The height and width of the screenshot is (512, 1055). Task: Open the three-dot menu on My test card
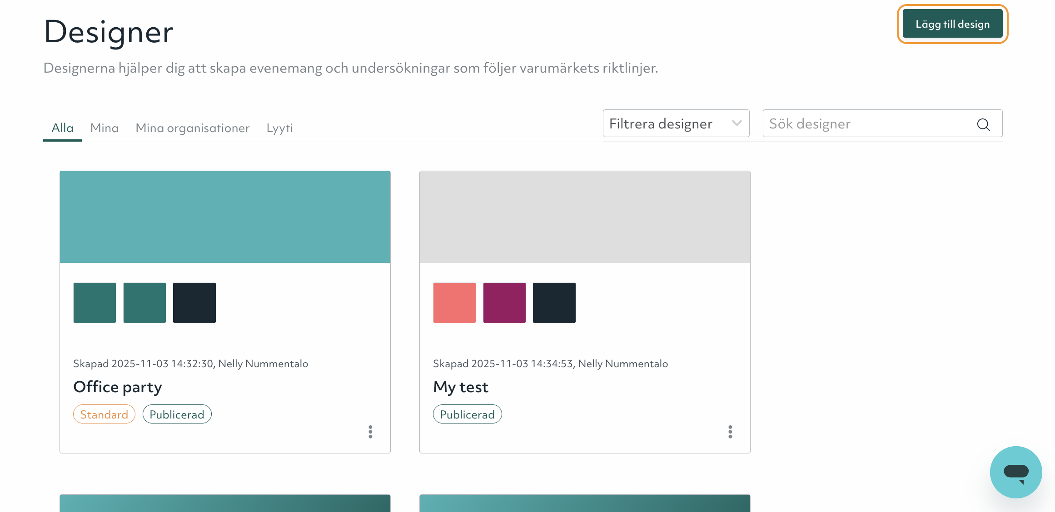[730, 432]
